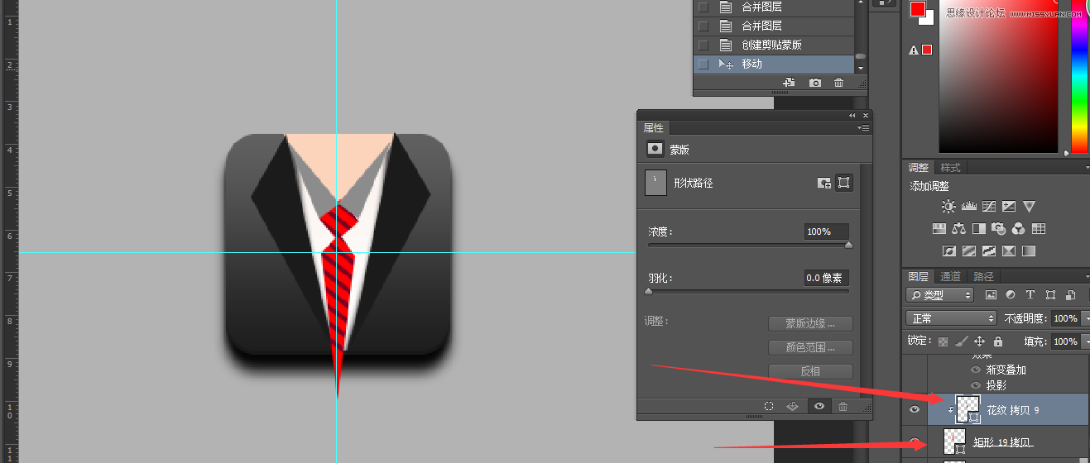Add a Gradient Map adjustment
This screenshot has width=1090, height=463.
point(1029,251)
